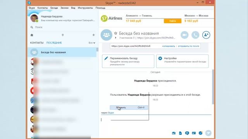
Task: Expand the participants chevron under conversation title
Action: 115,38
